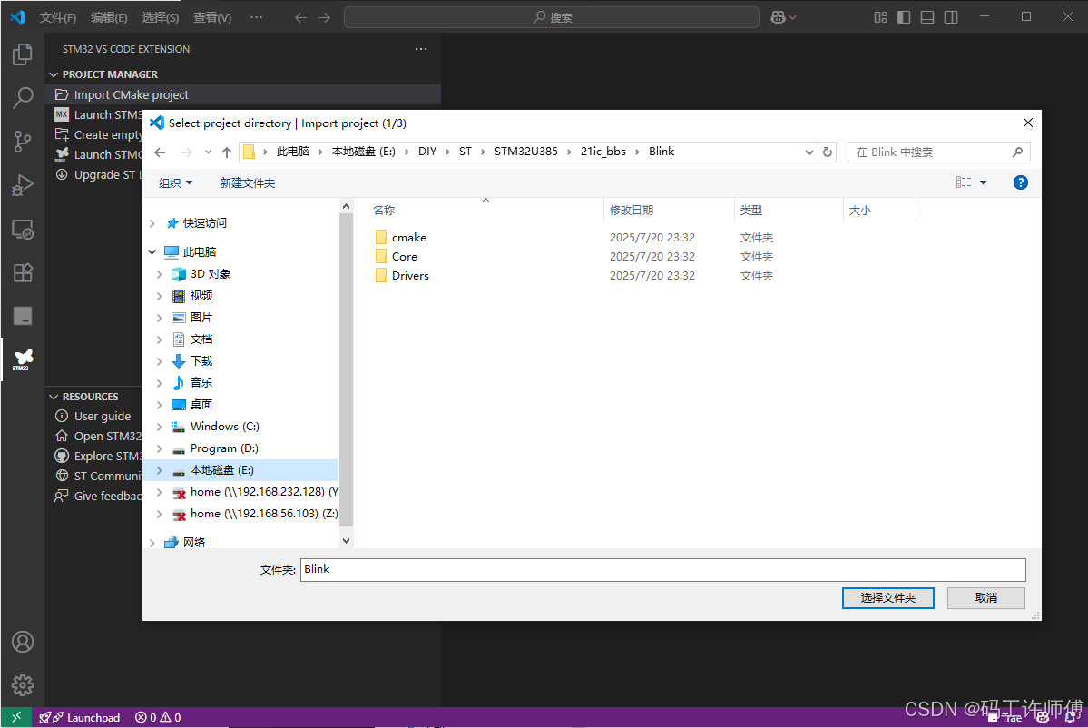The image size is (1088, 728).
Task: Click the 取消 button
Action: click(x=985, y=598)
